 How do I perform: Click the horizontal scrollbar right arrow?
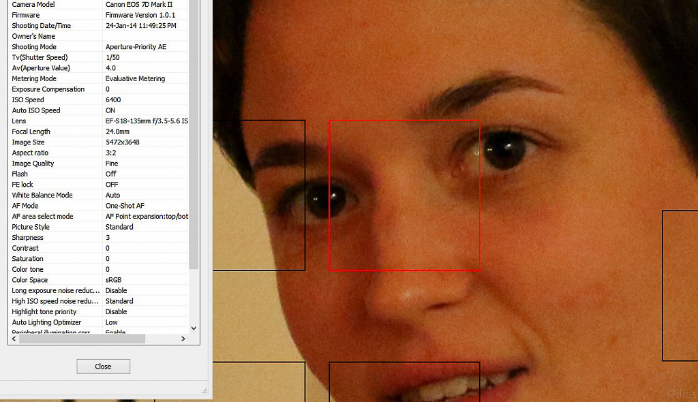pos(183,339)
